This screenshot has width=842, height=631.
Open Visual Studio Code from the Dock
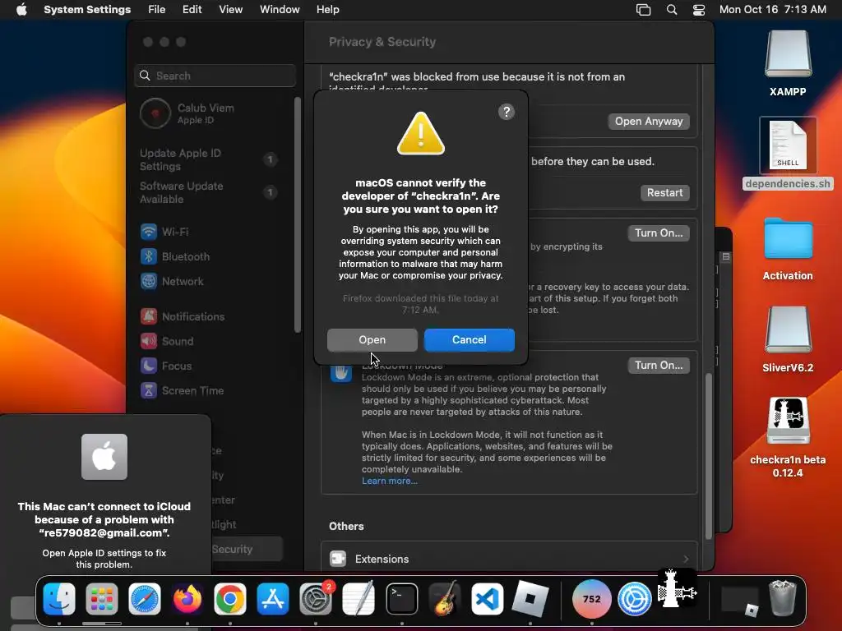coord(487,599)
